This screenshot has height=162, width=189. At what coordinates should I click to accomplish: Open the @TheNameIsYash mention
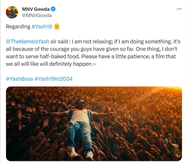(27, 42)
